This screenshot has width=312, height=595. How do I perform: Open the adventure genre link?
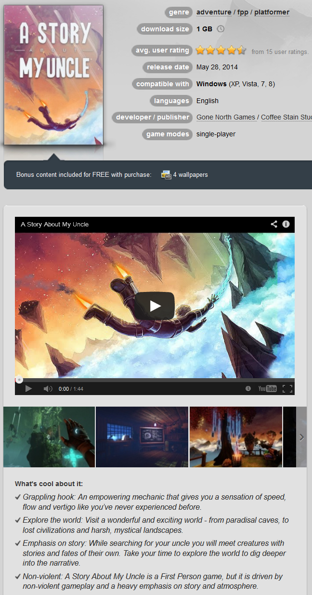tap(214, 12)
